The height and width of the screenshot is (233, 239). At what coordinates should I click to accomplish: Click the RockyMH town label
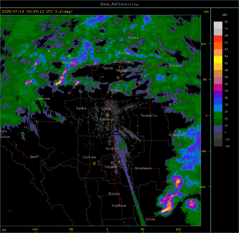click(x=68, y=63)
